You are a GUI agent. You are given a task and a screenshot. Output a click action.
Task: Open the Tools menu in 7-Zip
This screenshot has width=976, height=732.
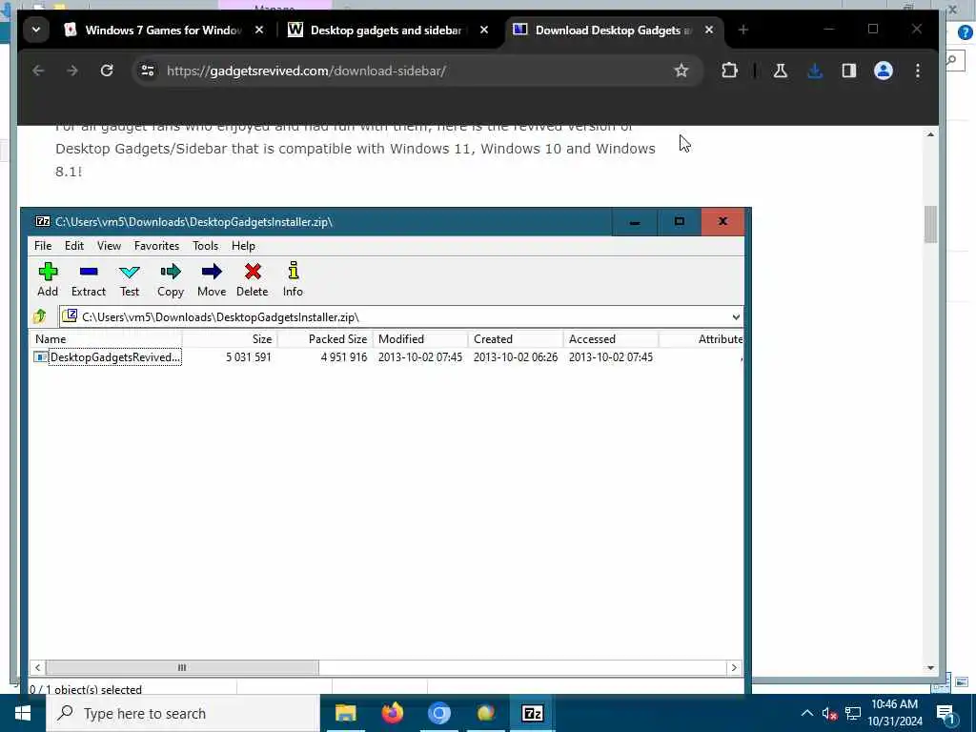tap(206, 246)
